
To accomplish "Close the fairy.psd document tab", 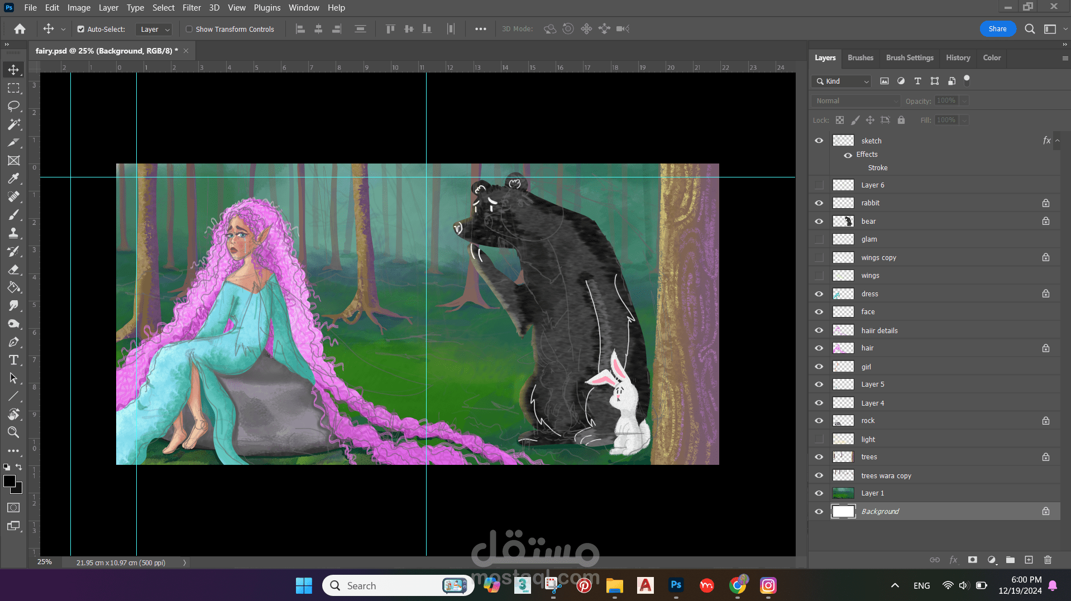I will [x=186, y=51].
